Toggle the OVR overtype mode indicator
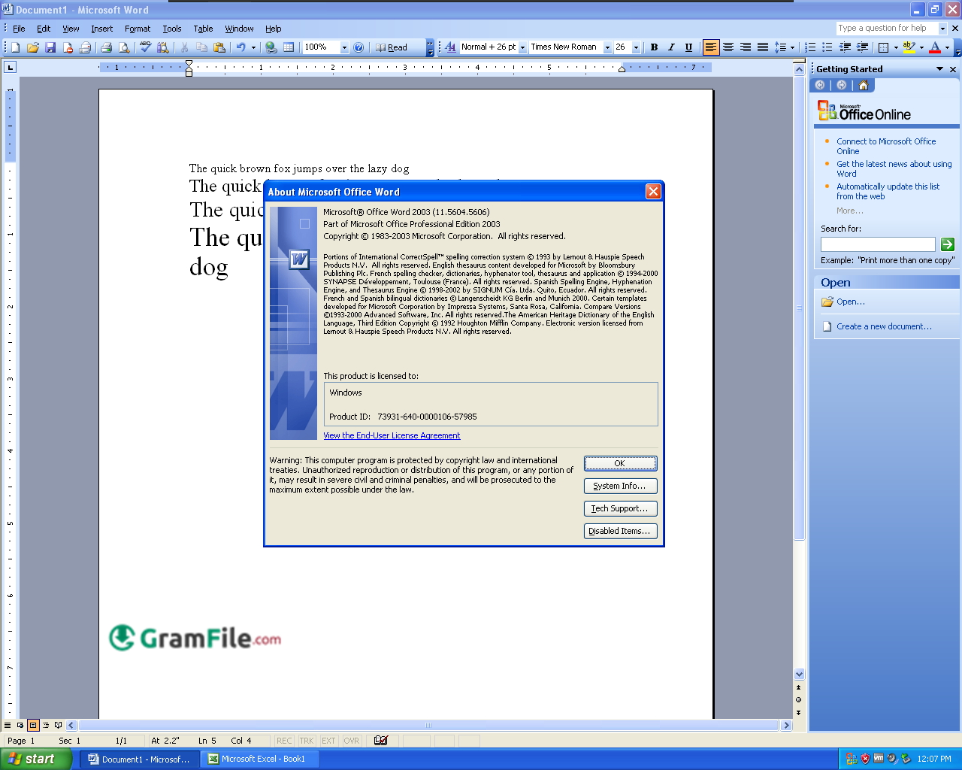 tap(351, 741)
